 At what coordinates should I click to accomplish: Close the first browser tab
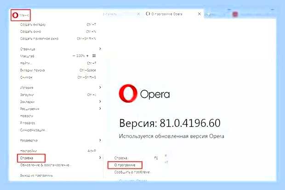[138, 14]
